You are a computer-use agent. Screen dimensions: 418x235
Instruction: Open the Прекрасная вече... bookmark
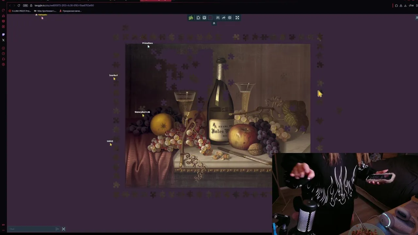[70, 11]
